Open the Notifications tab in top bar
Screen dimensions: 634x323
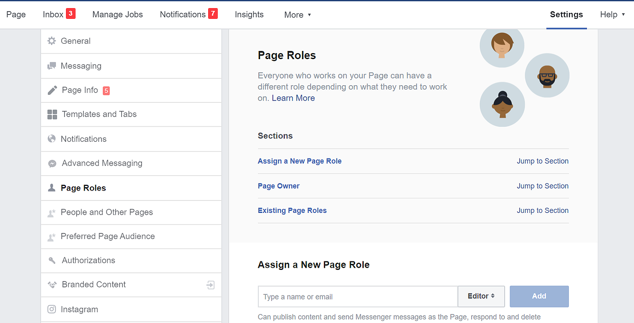183,14
